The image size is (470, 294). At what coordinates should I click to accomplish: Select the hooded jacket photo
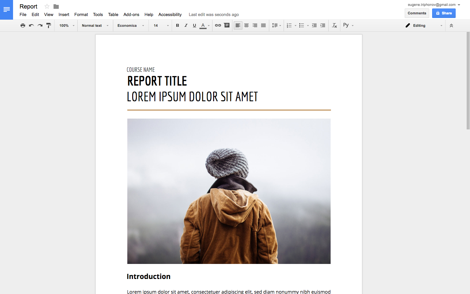click(229, 191)
